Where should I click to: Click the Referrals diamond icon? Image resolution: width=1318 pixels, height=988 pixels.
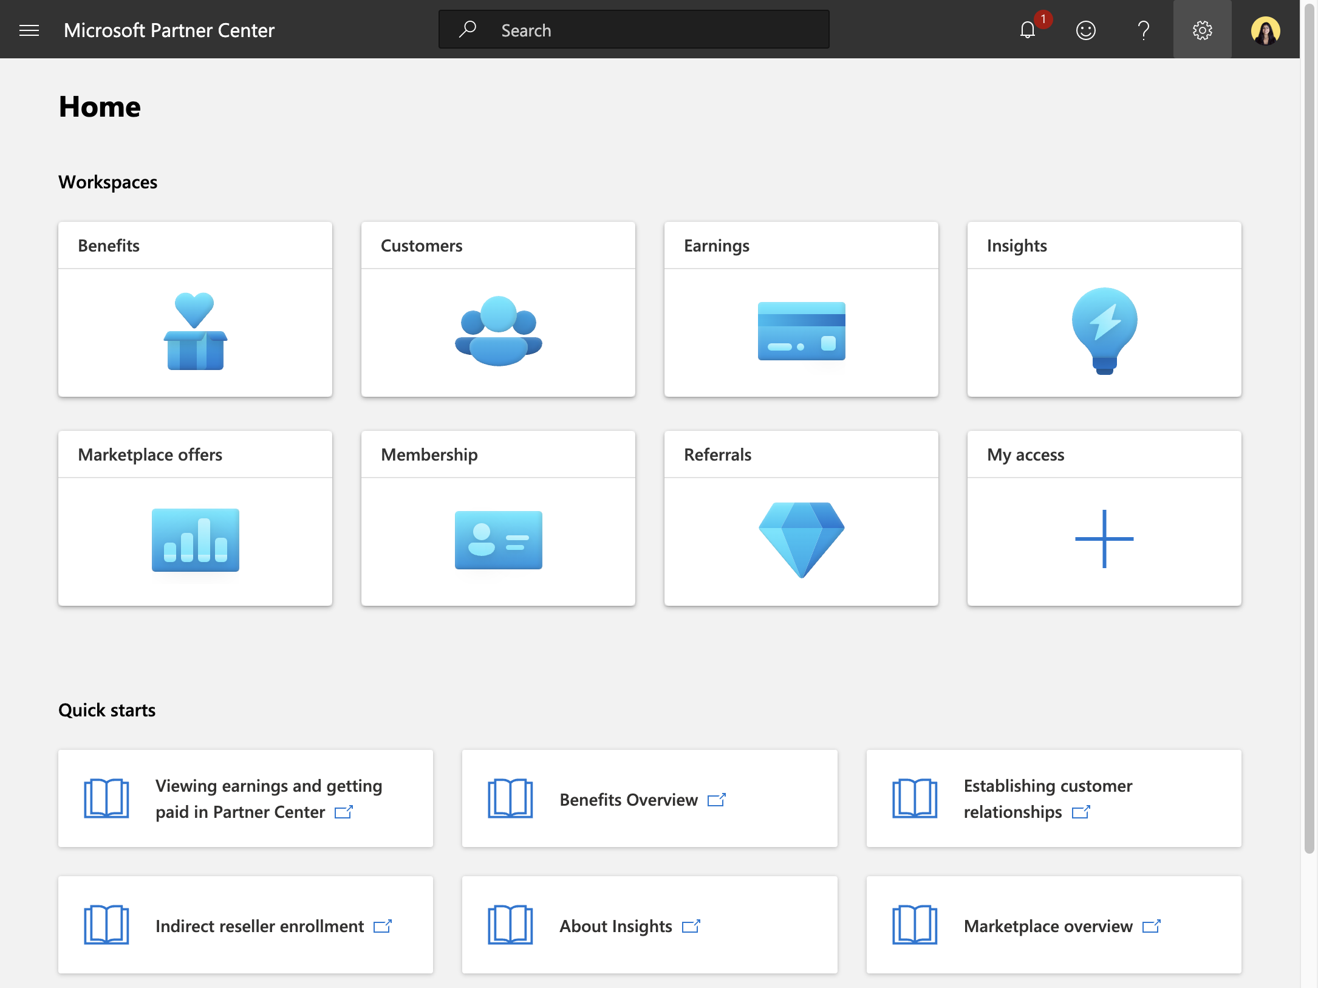tap(801, 540)
